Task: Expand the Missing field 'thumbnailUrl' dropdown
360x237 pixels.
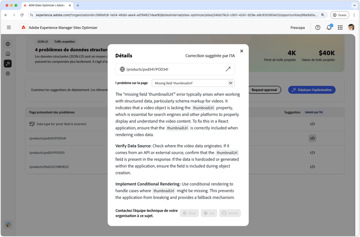Action: 193,83
